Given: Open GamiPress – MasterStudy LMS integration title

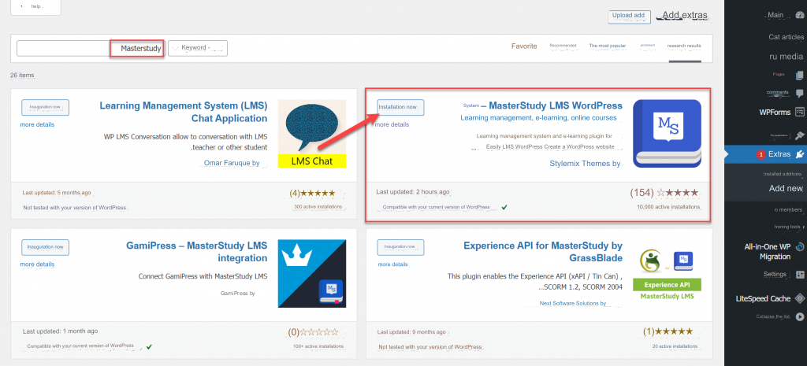Looking at the screenshot, I should 196,252.
